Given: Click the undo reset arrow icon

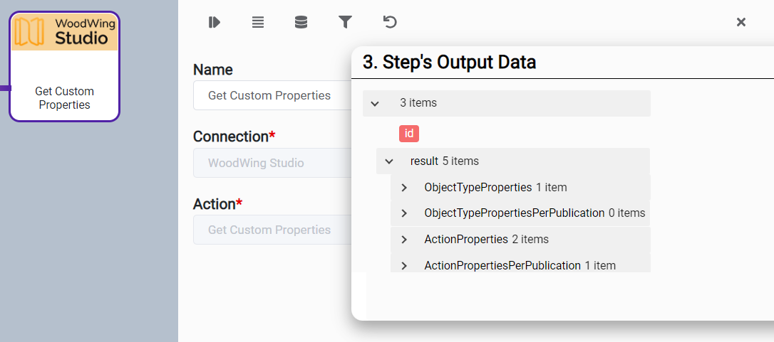Looking at the screenshot, I should (390, 22).
